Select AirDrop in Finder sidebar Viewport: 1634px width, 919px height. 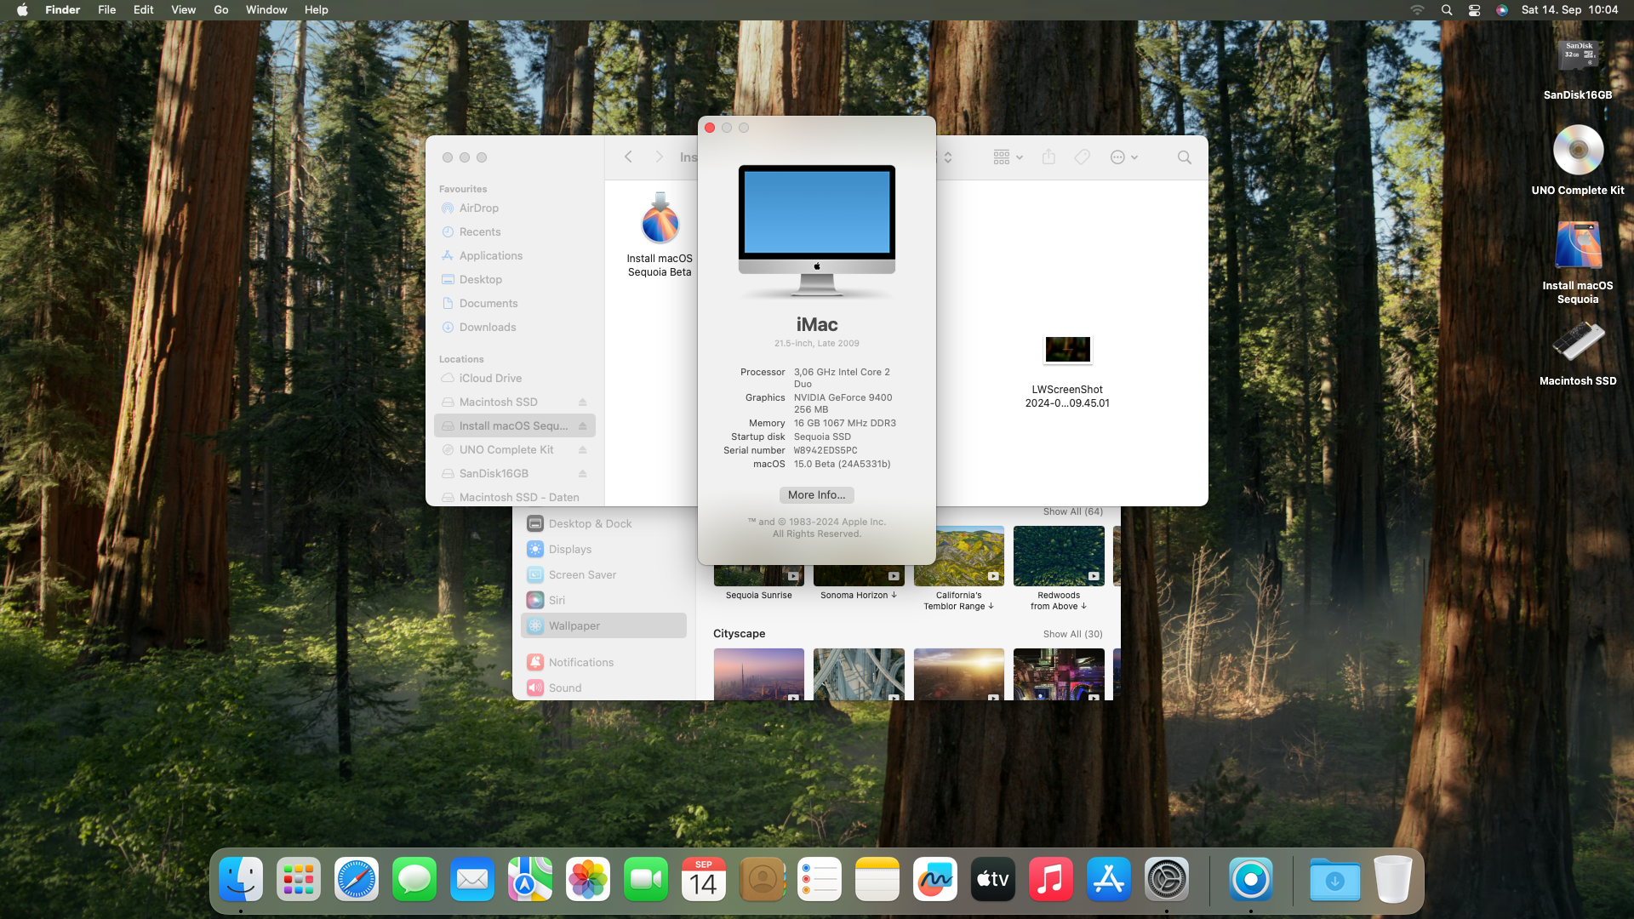pyautogui.click(x=479, y=208)
